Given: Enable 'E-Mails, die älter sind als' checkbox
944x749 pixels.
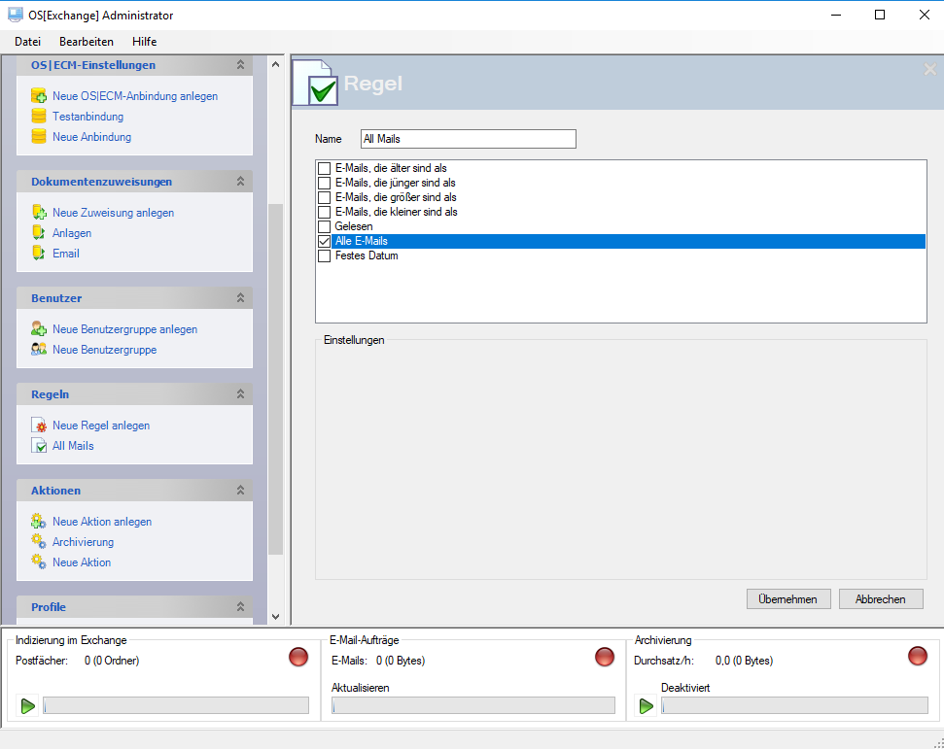Looking at the screenshot, I should [325, 169].
